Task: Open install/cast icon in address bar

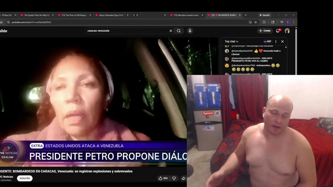Action: tap(250, 22)
